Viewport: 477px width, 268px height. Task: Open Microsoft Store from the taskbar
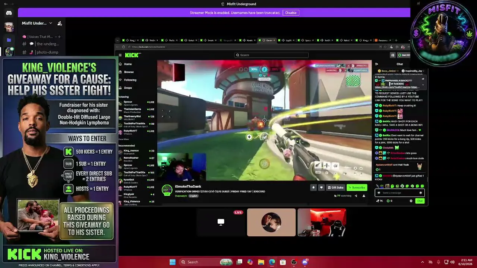[283, 262]
